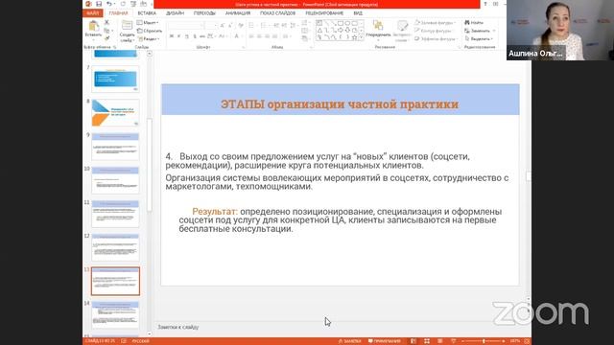The image size is (614, 345).
Task: Switch to slide sorter view in status bar
Action: tap(427, 341)
